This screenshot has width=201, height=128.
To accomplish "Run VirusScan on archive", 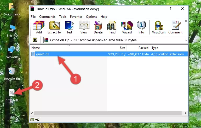I will (x=159, y=27).
